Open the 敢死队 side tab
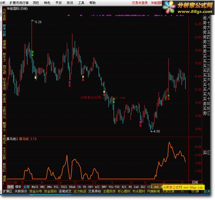Screen dimensions: 215x200 point(4,168)
